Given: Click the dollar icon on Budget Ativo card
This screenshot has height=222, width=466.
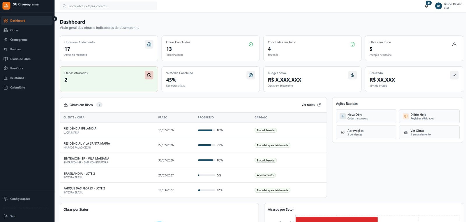Looking at the screenshot, I should [x=352, y=75].
